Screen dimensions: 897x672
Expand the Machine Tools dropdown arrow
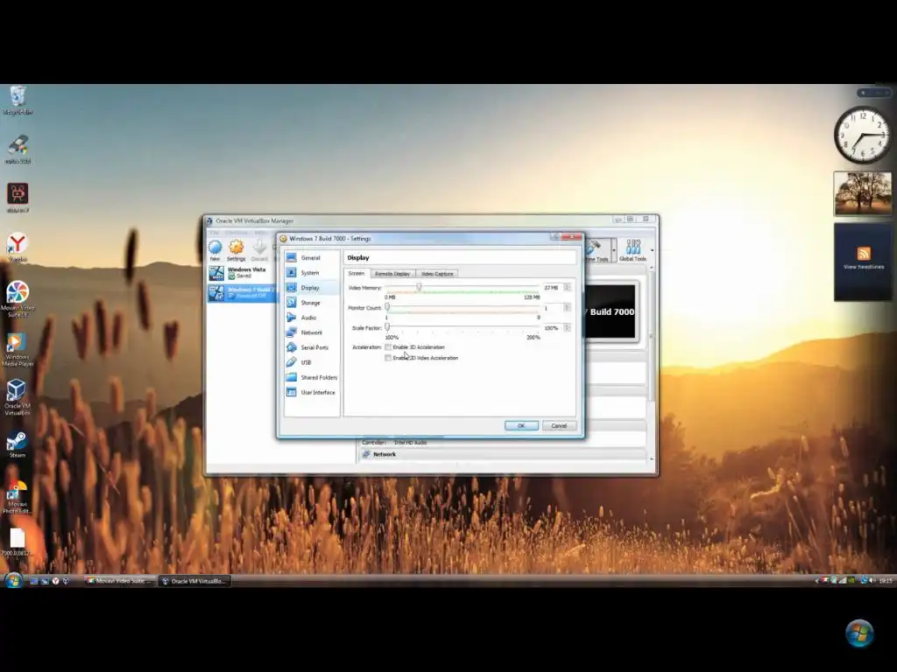click(x=614, y=250)
